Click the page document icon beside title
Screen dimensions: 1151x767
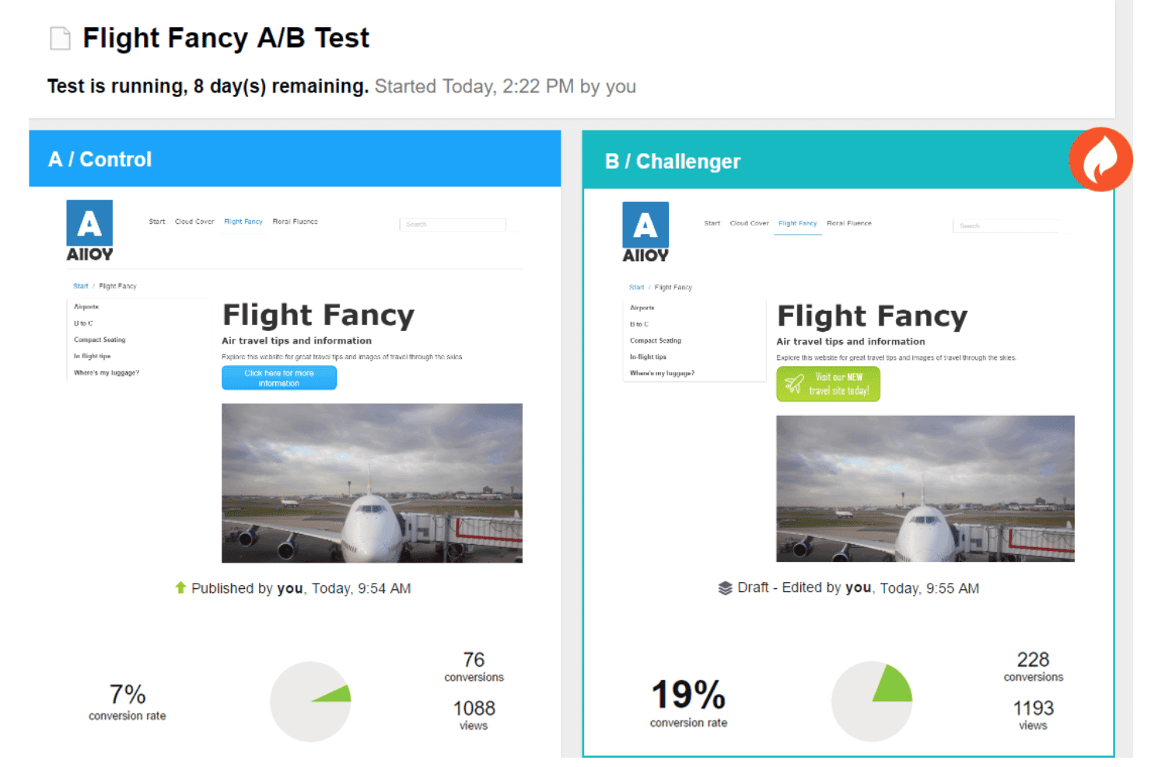60,38
